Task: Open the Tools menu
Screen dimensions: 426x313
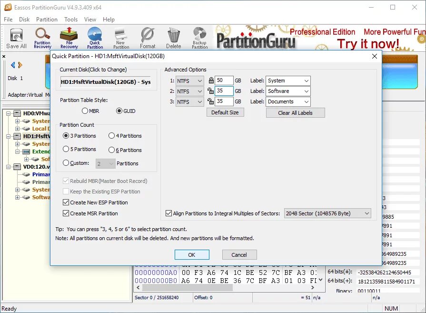Action: point(71,20)
